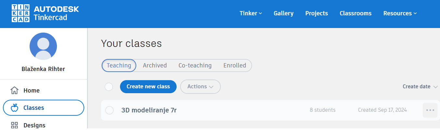Switch to the Co-teaching tab

(195, 65)
